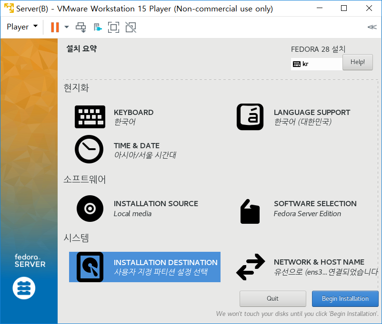
Task: Select TIME & DATE text
Action: tap(137, 145)
